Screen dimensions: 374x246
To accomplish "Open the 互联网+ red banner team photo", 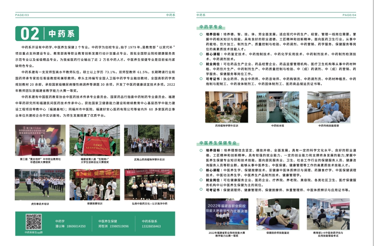I will coord(95,140).
